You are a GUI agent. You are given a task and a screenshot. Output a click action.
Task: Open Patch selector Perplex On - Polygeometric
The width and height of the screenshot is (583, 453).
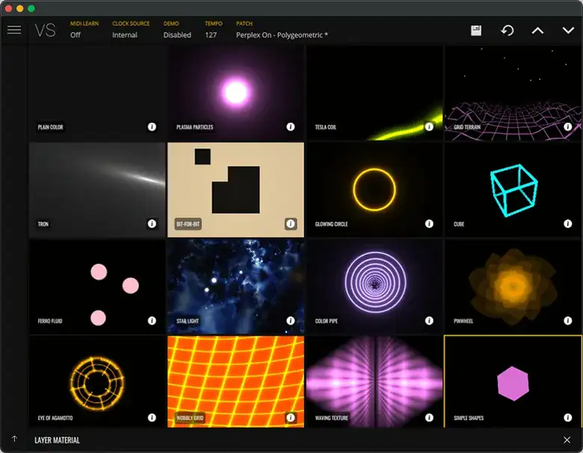282,30
